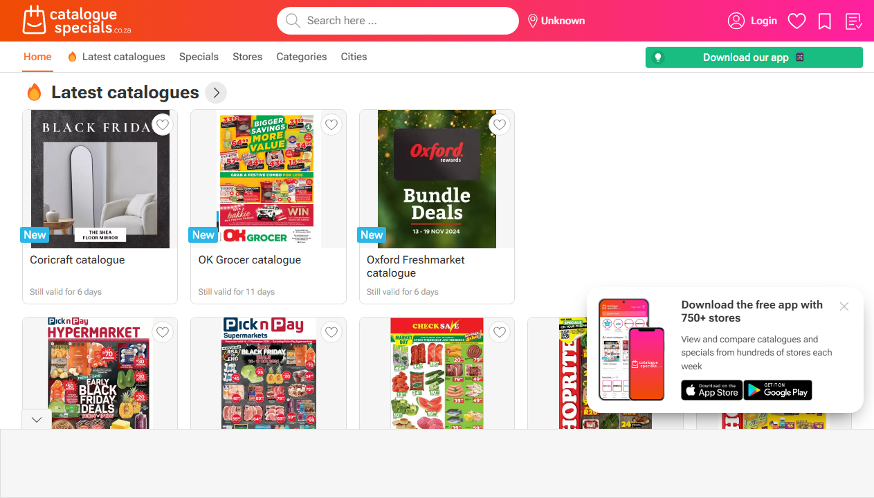Click the Download our app button

click(754, 57)
